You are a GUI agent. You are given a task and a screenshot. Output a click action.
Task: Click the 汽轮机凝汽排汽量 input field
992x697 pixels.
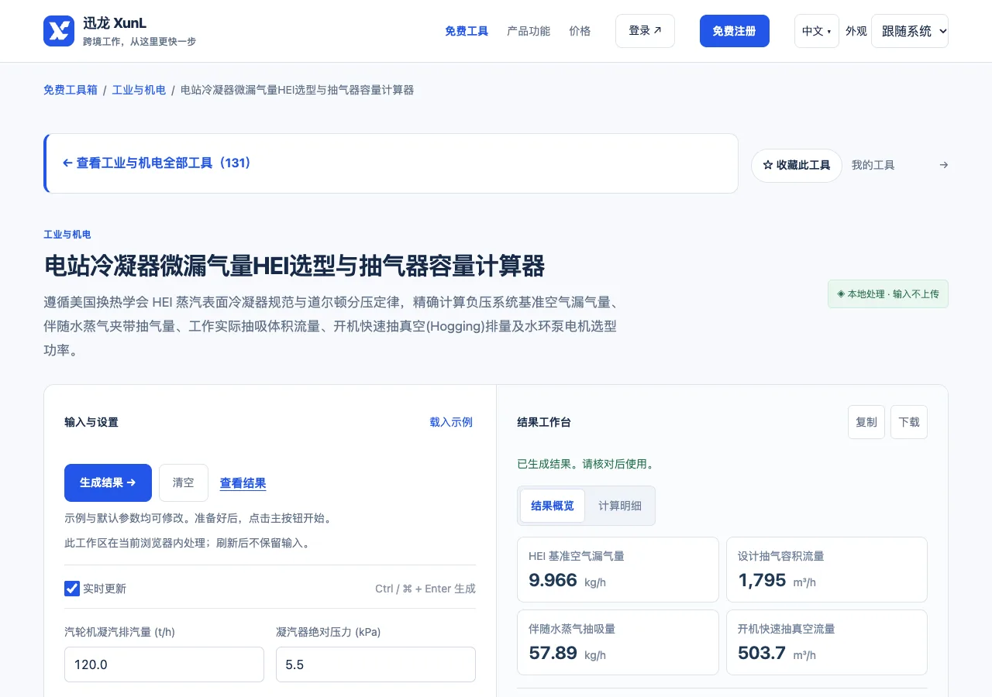(164, 664)
